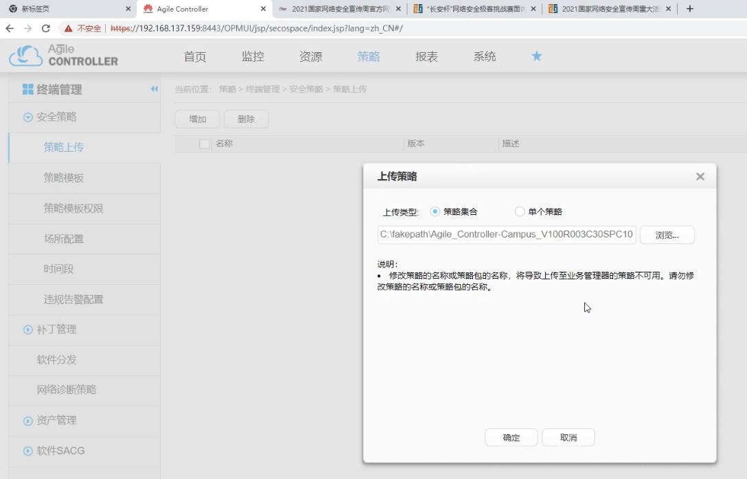
Task: Tick the select-all checkbox beside 名称
Action: point(205,144)
